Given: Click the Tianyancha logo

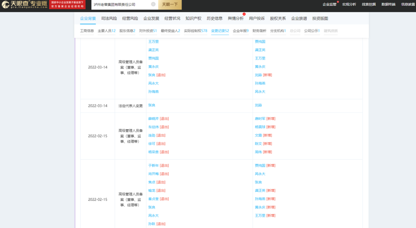Looking at the screenshot, I should tap(24, 4).
